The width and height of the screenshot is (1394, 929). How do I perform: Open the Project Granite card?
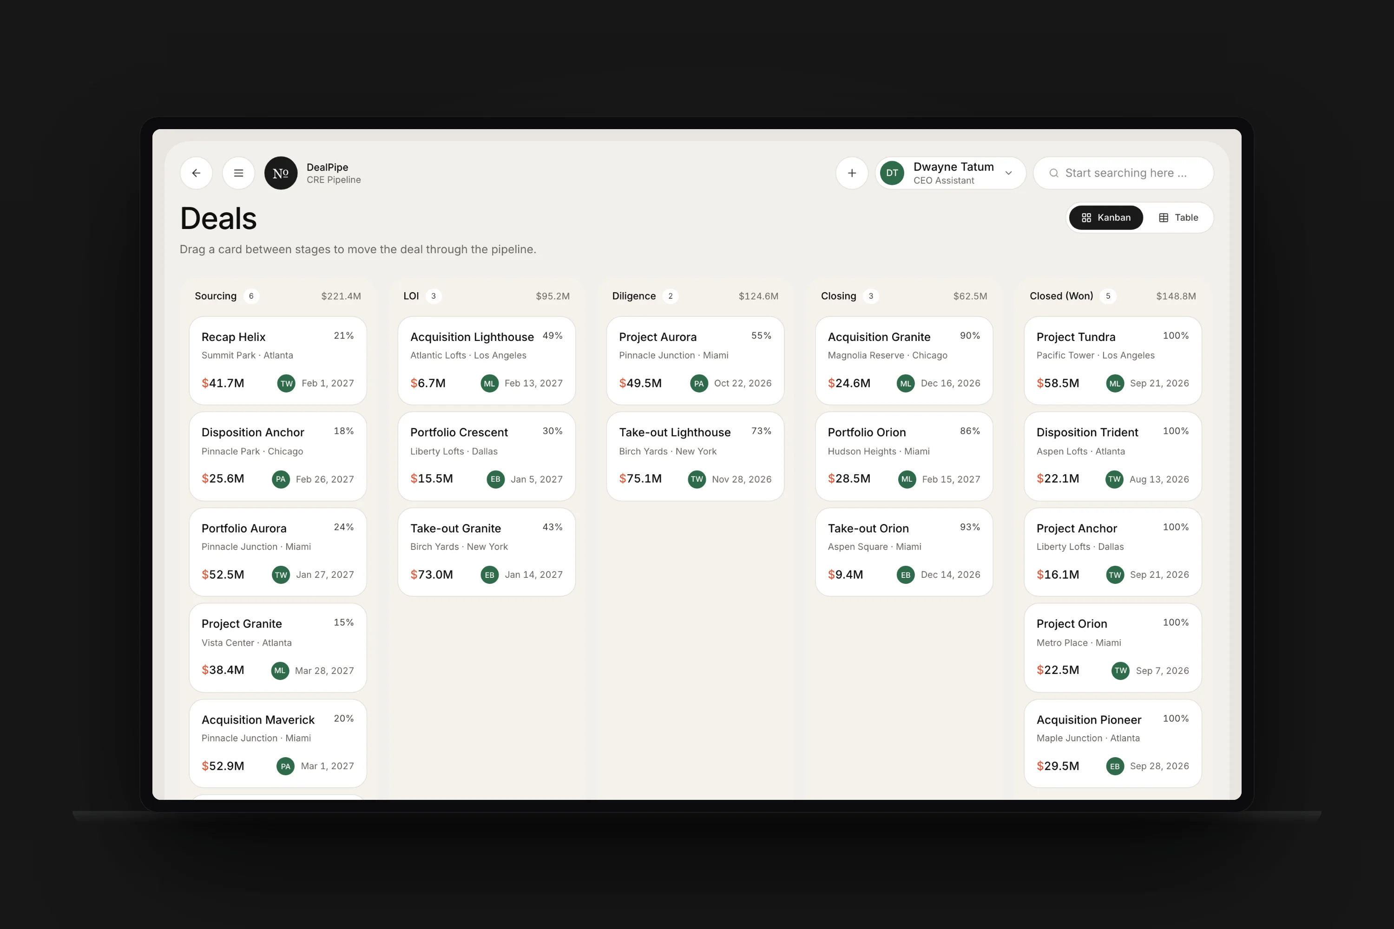tap(278, 648)
